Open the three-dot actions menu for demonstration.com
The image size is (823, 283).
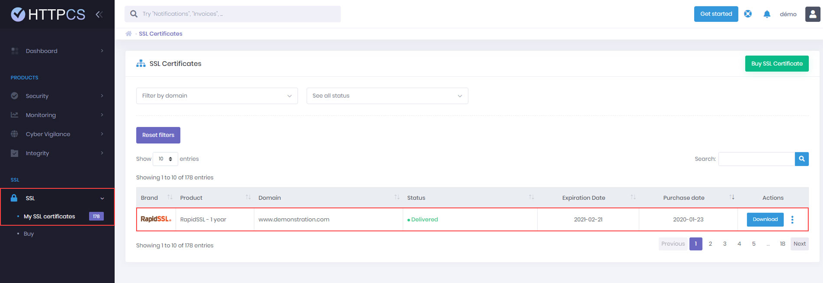[792, 220]
